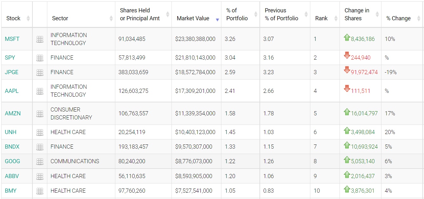Open the grid icon for UNH
The image size is (424, 199).
point(40,132)
